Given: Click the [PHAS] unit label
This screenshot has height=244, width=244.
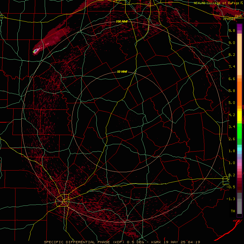Looking at the screenshot, I should click(x=229, y=19).
